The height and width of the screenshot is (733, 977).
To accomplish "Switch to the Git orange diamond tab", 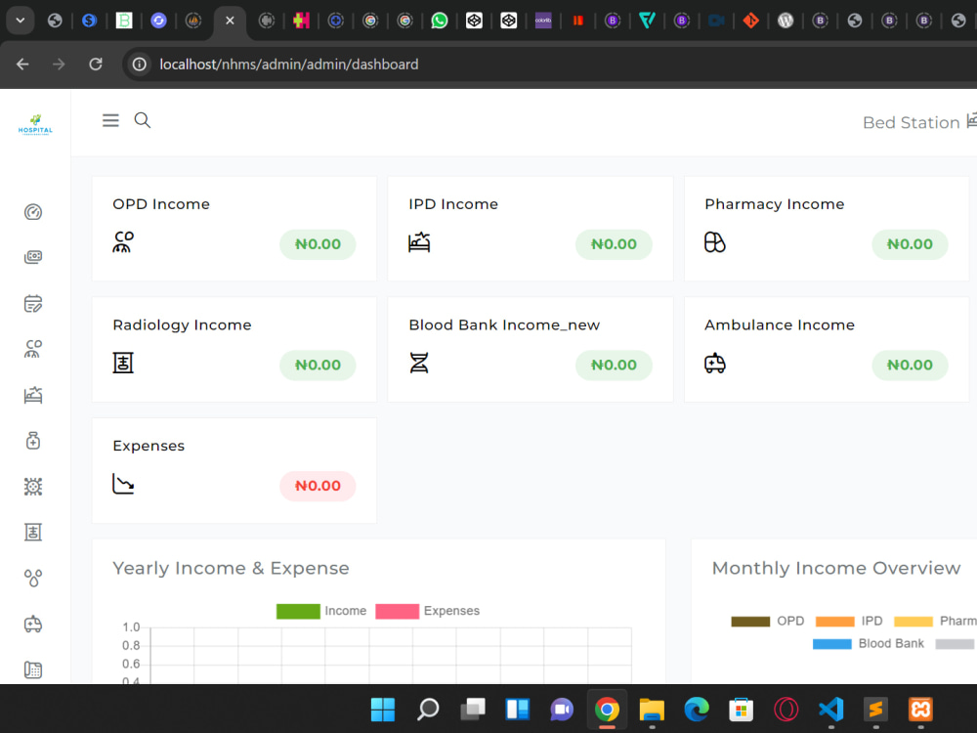I will pyautogui.click(x=750, y=21).
